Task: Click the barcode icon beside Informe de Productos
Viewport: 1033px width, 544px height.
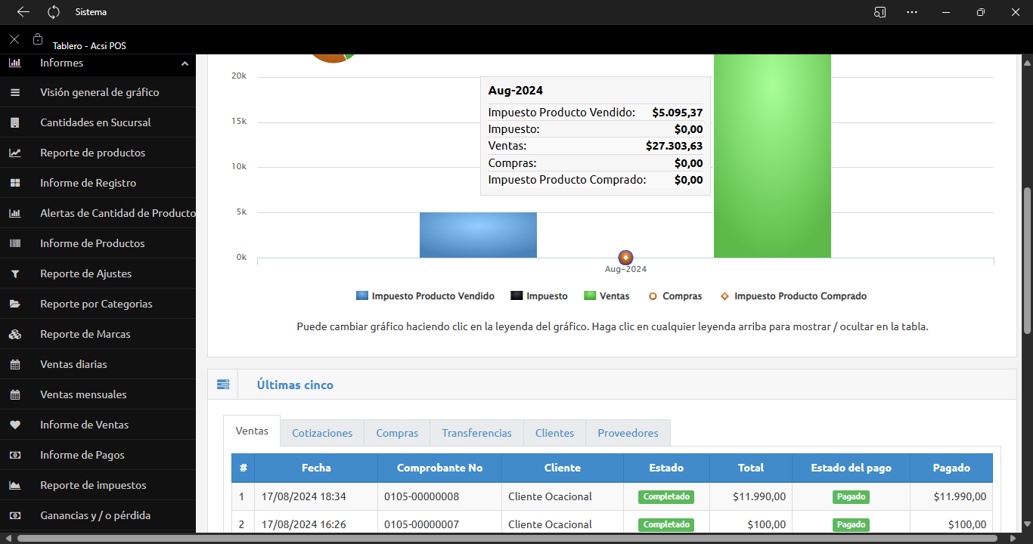Action: (14, 243)
